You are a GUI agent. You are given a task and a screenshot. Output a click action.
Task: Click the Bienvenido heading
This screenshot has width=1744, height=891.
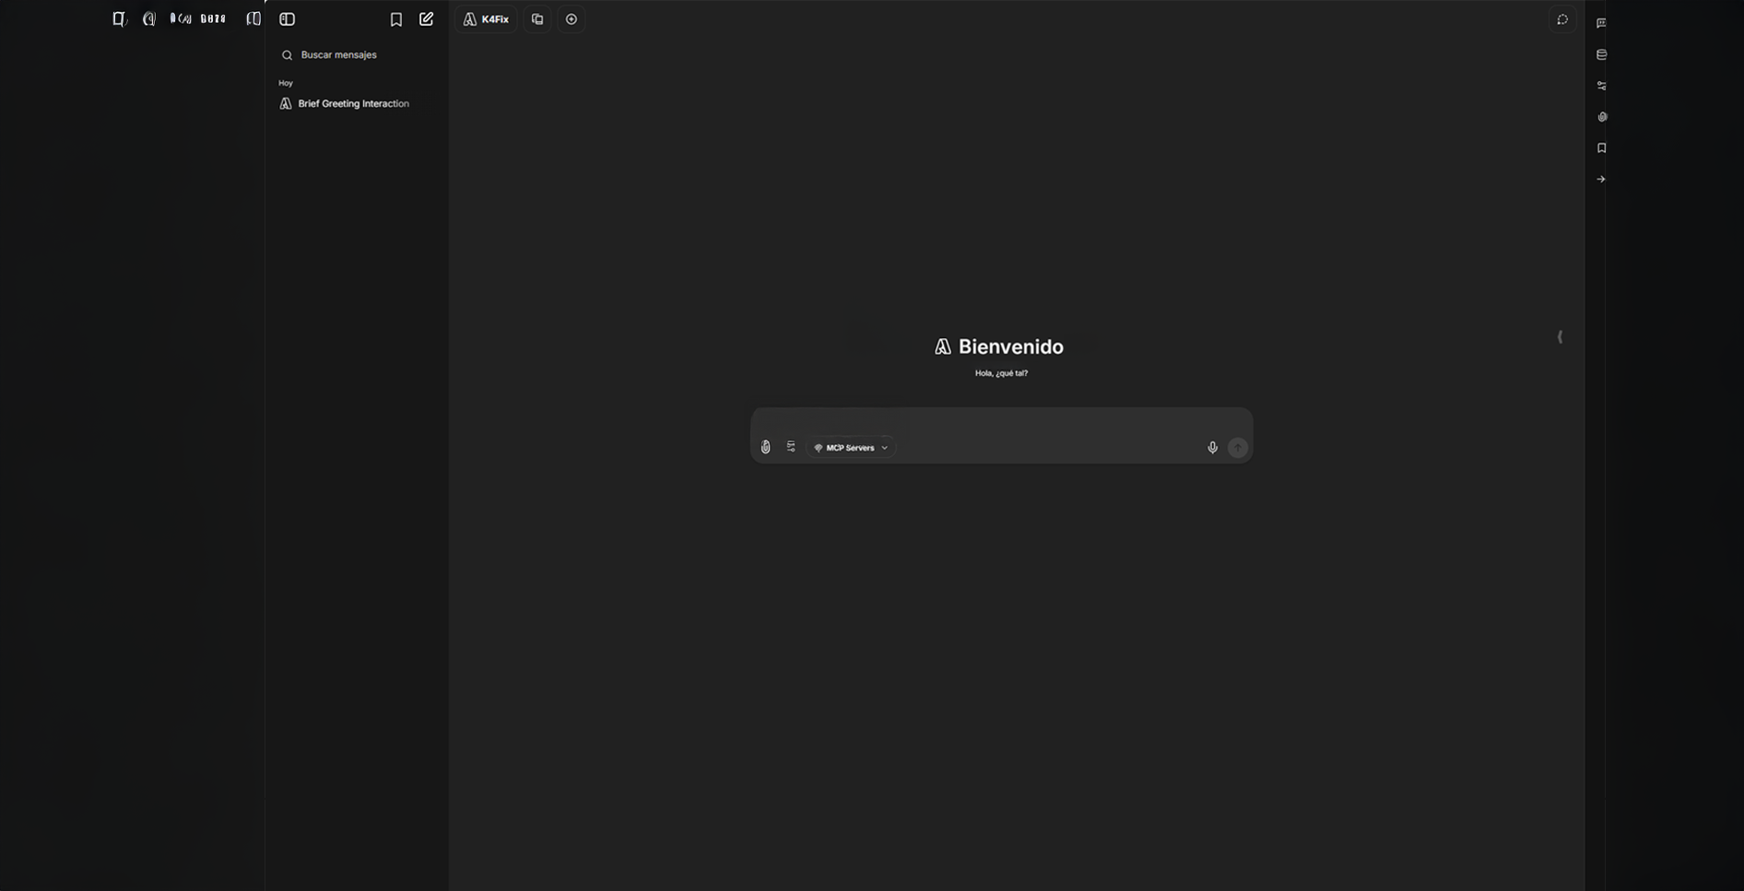[1011, 347]
